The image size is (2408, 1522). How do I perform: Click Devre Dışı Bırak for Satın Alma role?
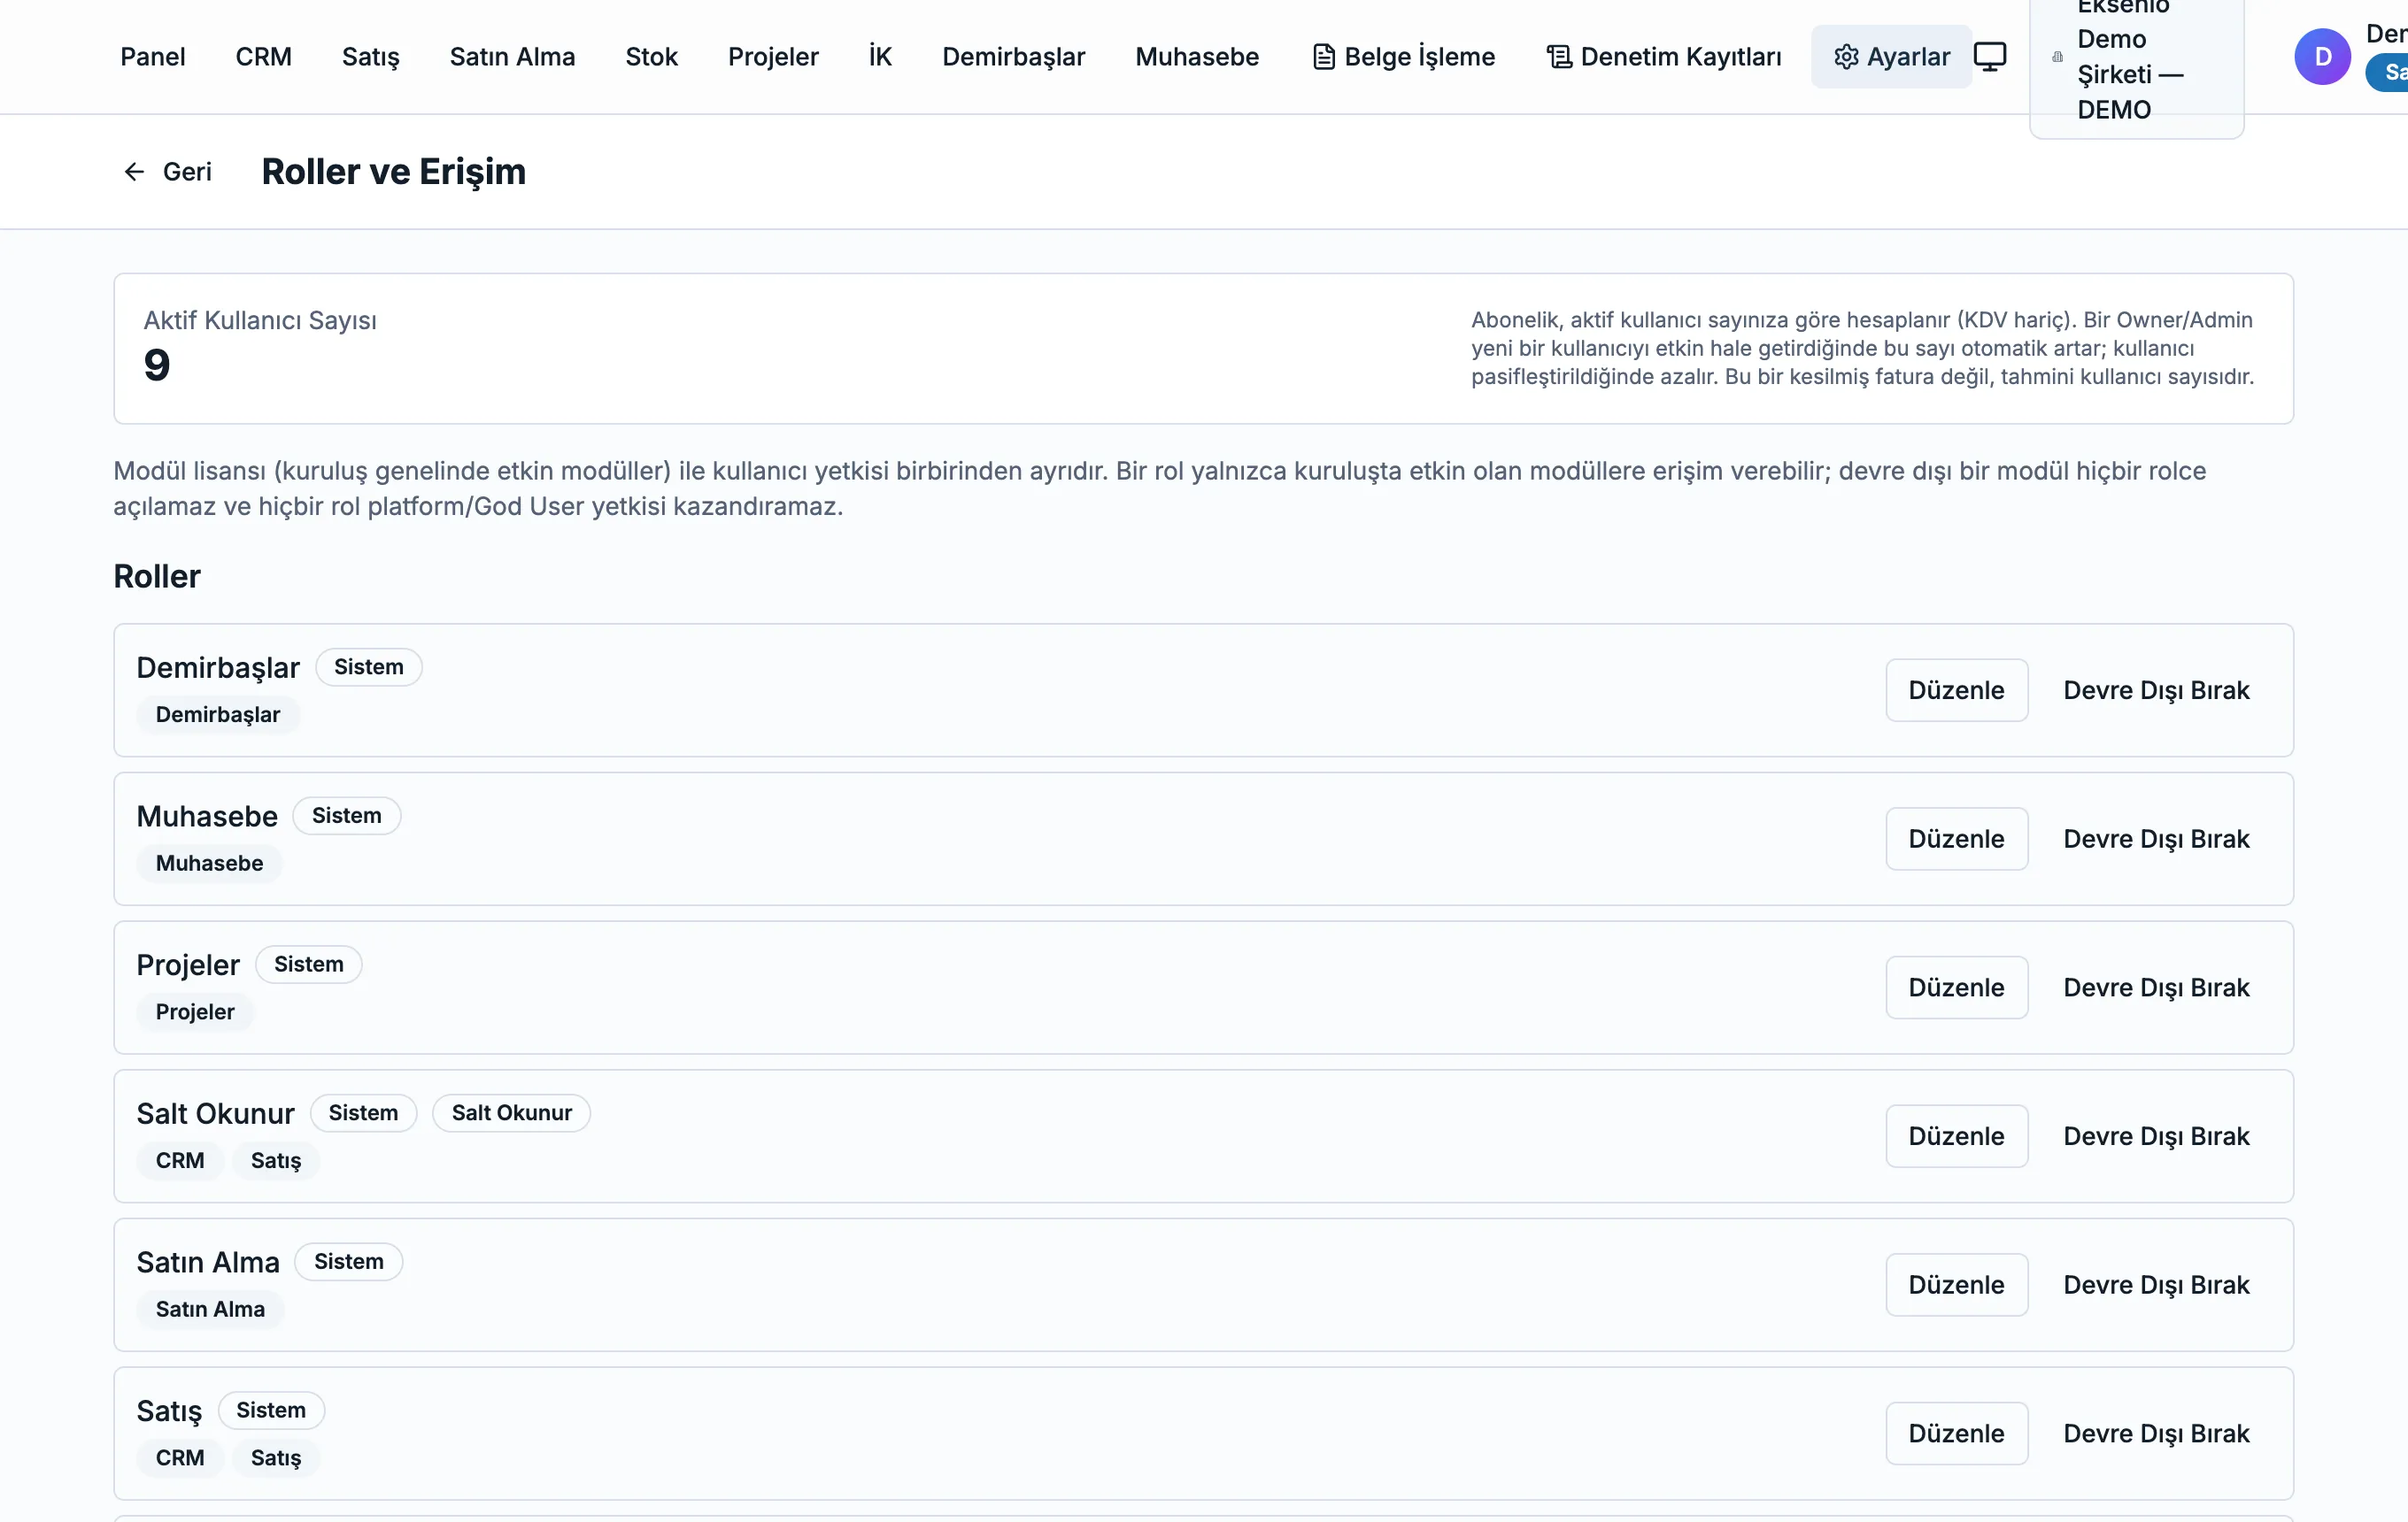click(2156, 1285)
